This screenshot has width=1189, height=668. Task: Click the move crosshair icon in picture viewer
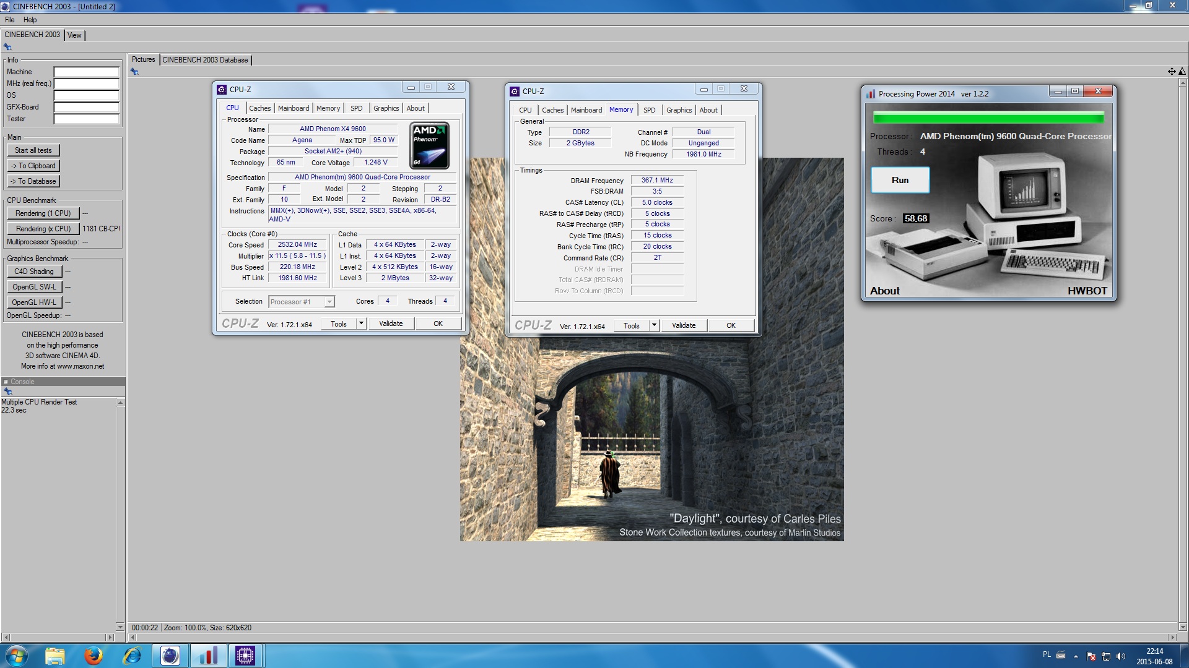(1172, 72)
